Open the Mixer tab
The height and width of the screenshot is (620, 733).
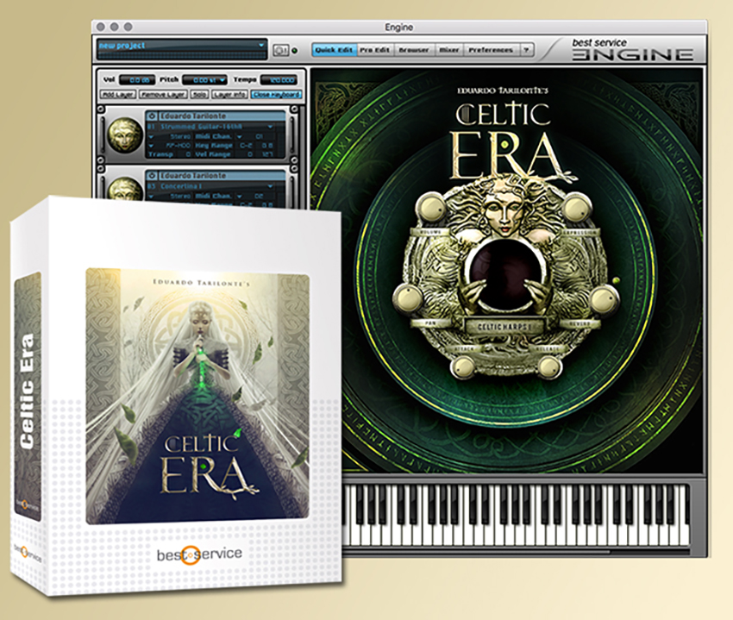click(448, 49)
